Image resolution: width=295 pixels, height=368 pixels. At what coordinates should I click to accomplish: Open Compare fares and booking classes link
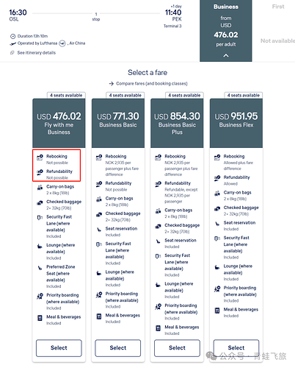148,84
